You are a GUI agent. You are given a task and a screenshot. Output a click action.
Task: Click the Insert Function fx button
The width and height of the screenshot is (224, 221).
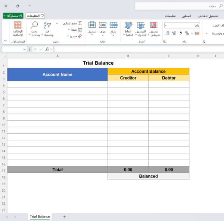click(47, 49)
